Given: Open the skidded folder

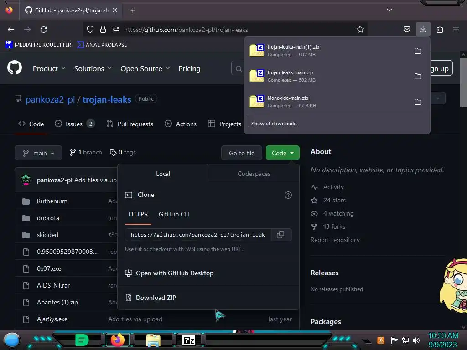Looking at the screenshot, I should (x=47, y=235).
